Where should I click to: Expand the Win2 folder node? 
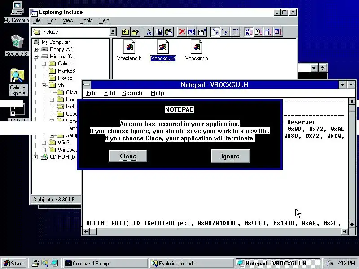pyautogui.click(x=44, y=143)
